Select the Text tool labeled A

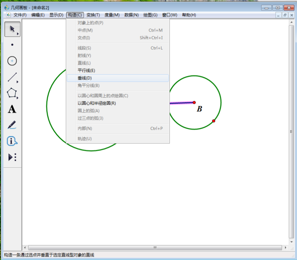[x=12, y=109]
